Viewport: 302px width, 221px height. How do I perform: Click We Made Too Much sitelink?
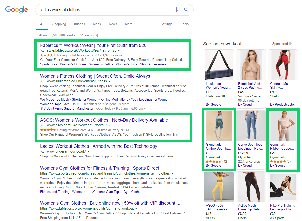point(54,100)
